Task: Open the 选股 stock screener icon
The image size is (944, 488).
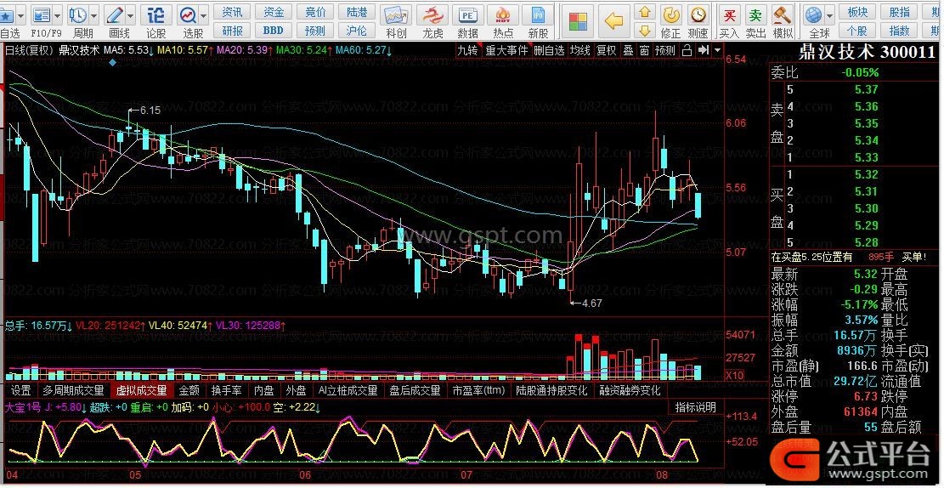Action: pos(188,15)
